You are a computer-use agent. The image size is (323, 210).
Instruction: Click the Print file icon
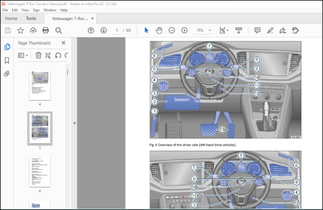pyautogui.click(x=45, y=30)
